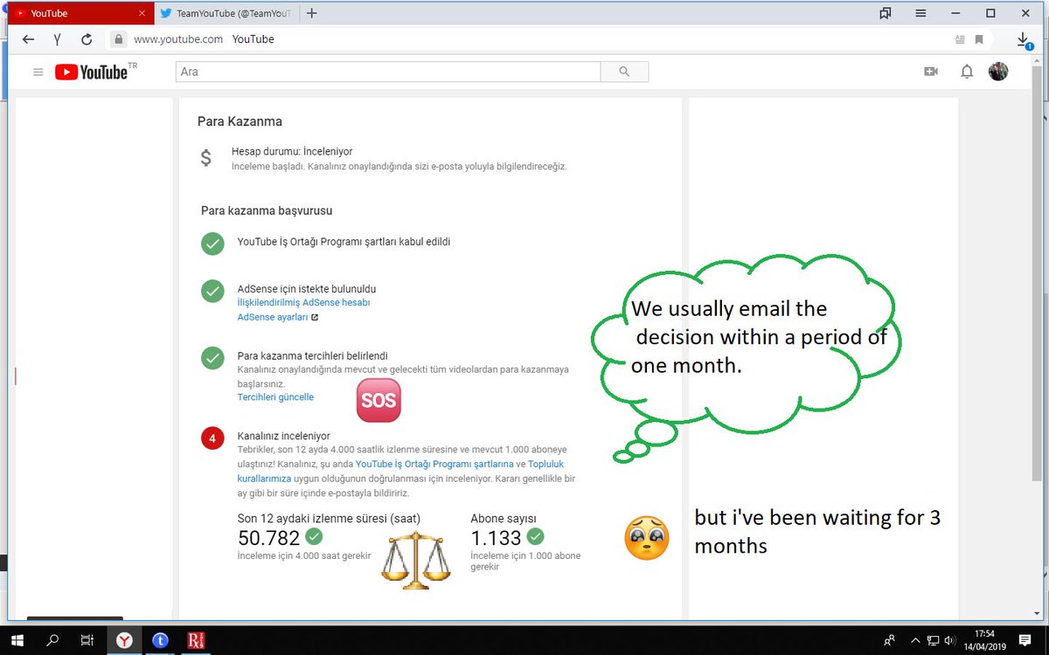This screenshot has width=1049, height=655.
Task: Open the browser bookmarks panel icon
Action: [886, 13]
